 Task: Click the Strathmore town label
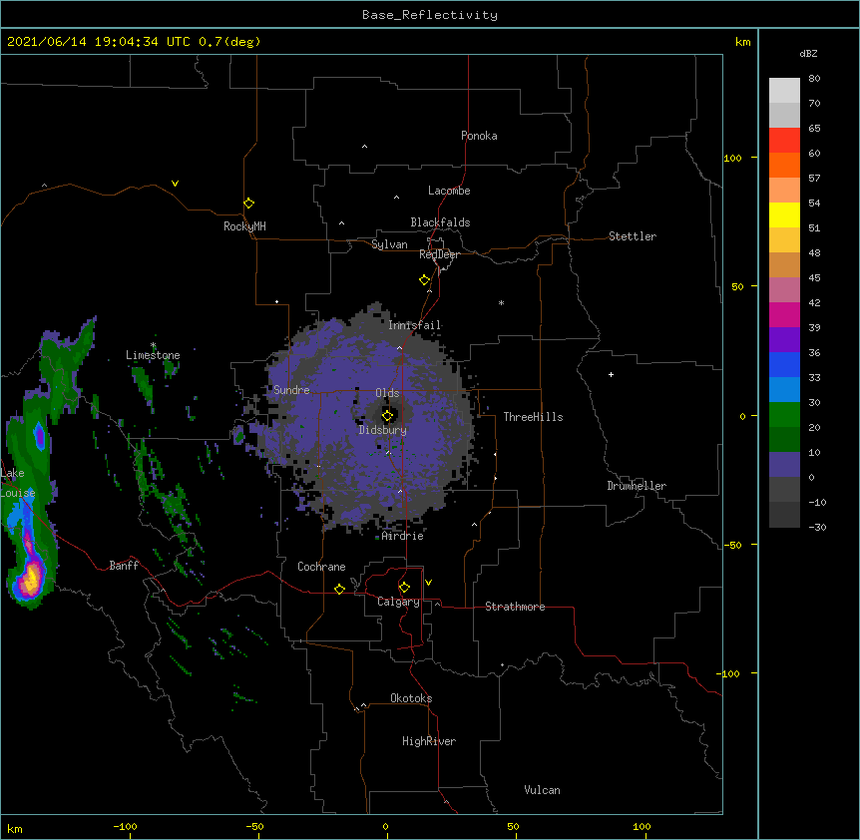click(x=515, y=607)
